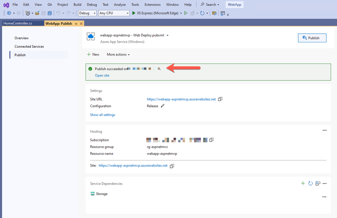
Task: Copy the Site URL in Settings
Action: click(x=220, y=99)
